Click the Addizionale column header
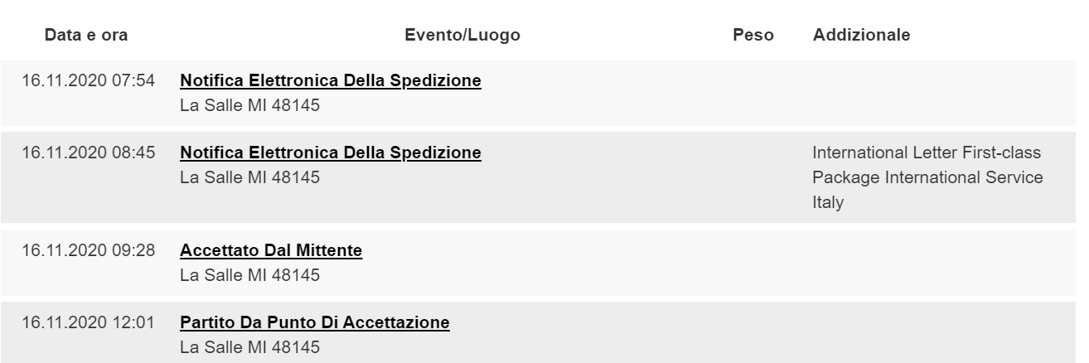 click(862, 35)
